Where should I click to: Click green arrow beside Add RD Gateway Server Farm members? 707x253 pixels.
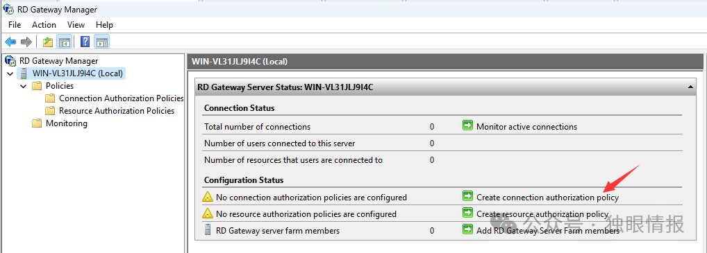point(467,230)
